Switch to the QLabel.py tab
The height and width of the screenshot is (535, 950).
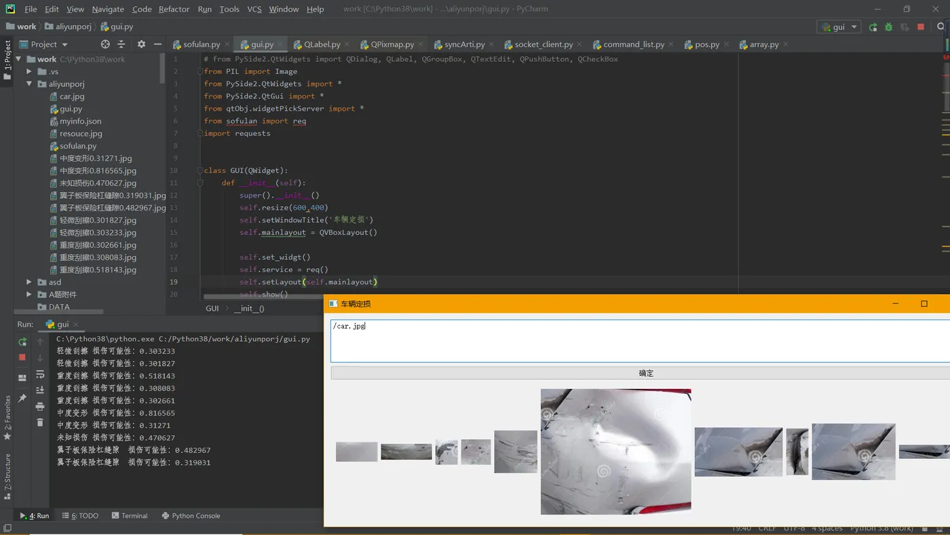click(322, 44)
